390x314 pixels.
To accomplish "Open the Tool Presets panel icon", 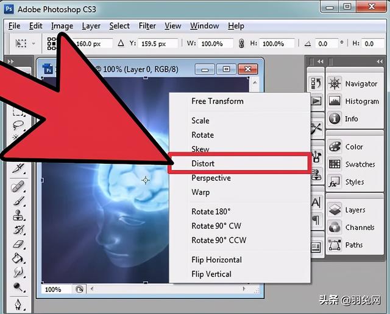I will [316, 128].
